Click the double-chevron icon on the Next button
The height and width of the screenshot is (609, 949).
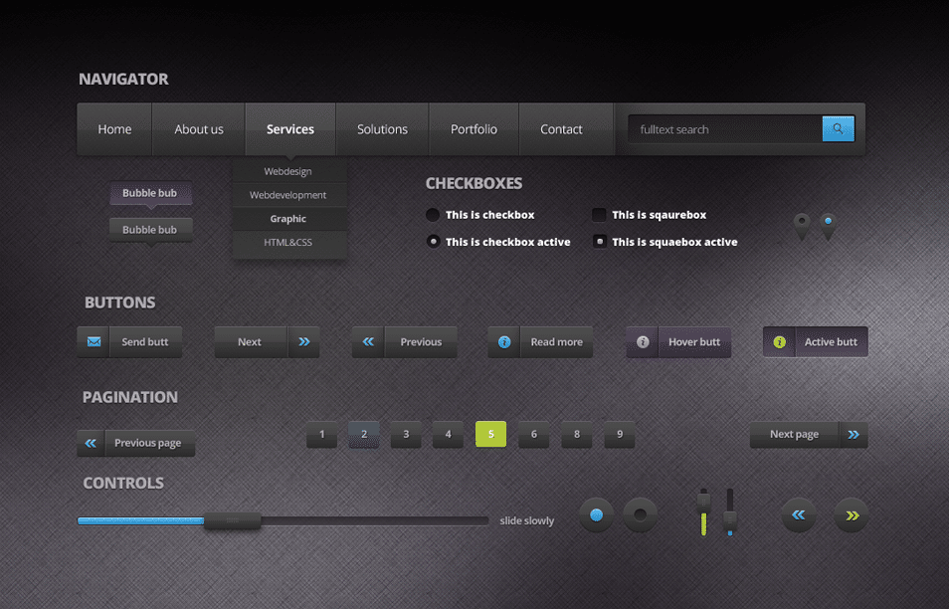click(304, 341)
